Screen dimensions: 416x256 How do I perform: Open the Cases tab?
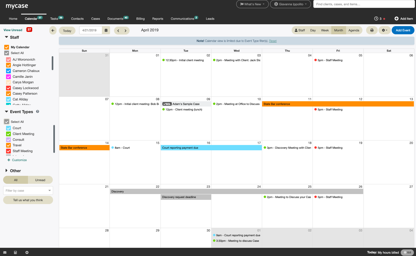pos(96,19)
